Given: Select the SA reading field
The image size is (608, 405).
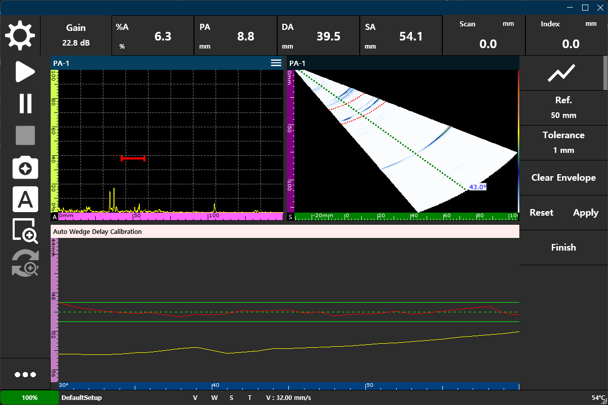Looking at the screenshot, I should coord(401,35).
